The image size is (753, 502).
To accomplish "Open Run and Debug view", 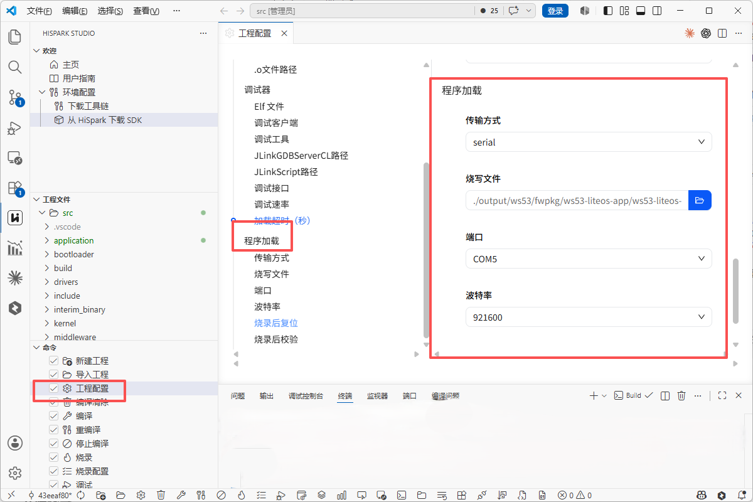I will point(14,127).
